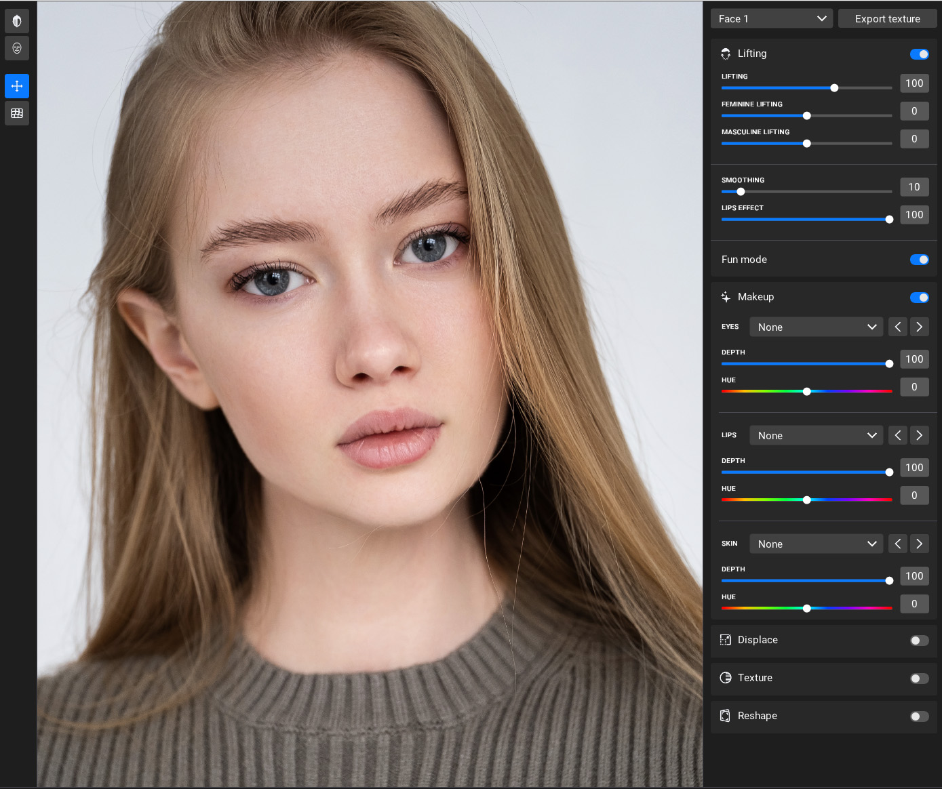Open the Face 1 dropdown

click(x=772, y=18)
